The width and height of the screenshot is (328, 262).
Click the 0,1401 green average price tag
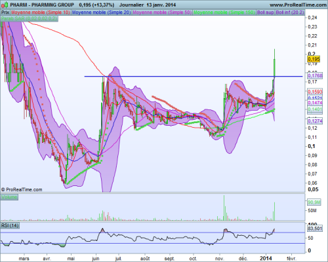[x=315, y=109]
